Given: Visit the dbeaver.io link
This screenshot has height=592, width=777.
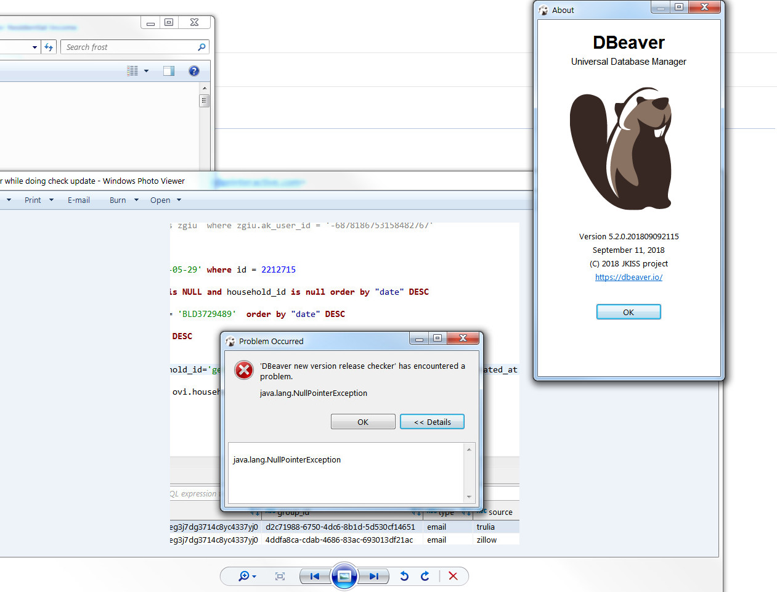Looking at the screenshot, I should pyautogui.click(x=628, y=277).
